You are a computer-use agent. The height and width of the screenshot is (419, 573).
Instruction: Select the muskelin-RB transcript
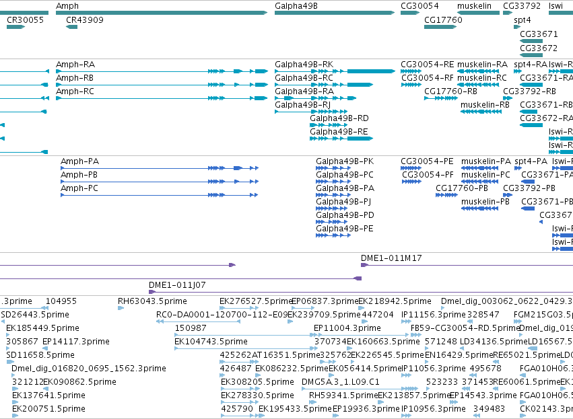pyautogui.click(x=481, y=112)
